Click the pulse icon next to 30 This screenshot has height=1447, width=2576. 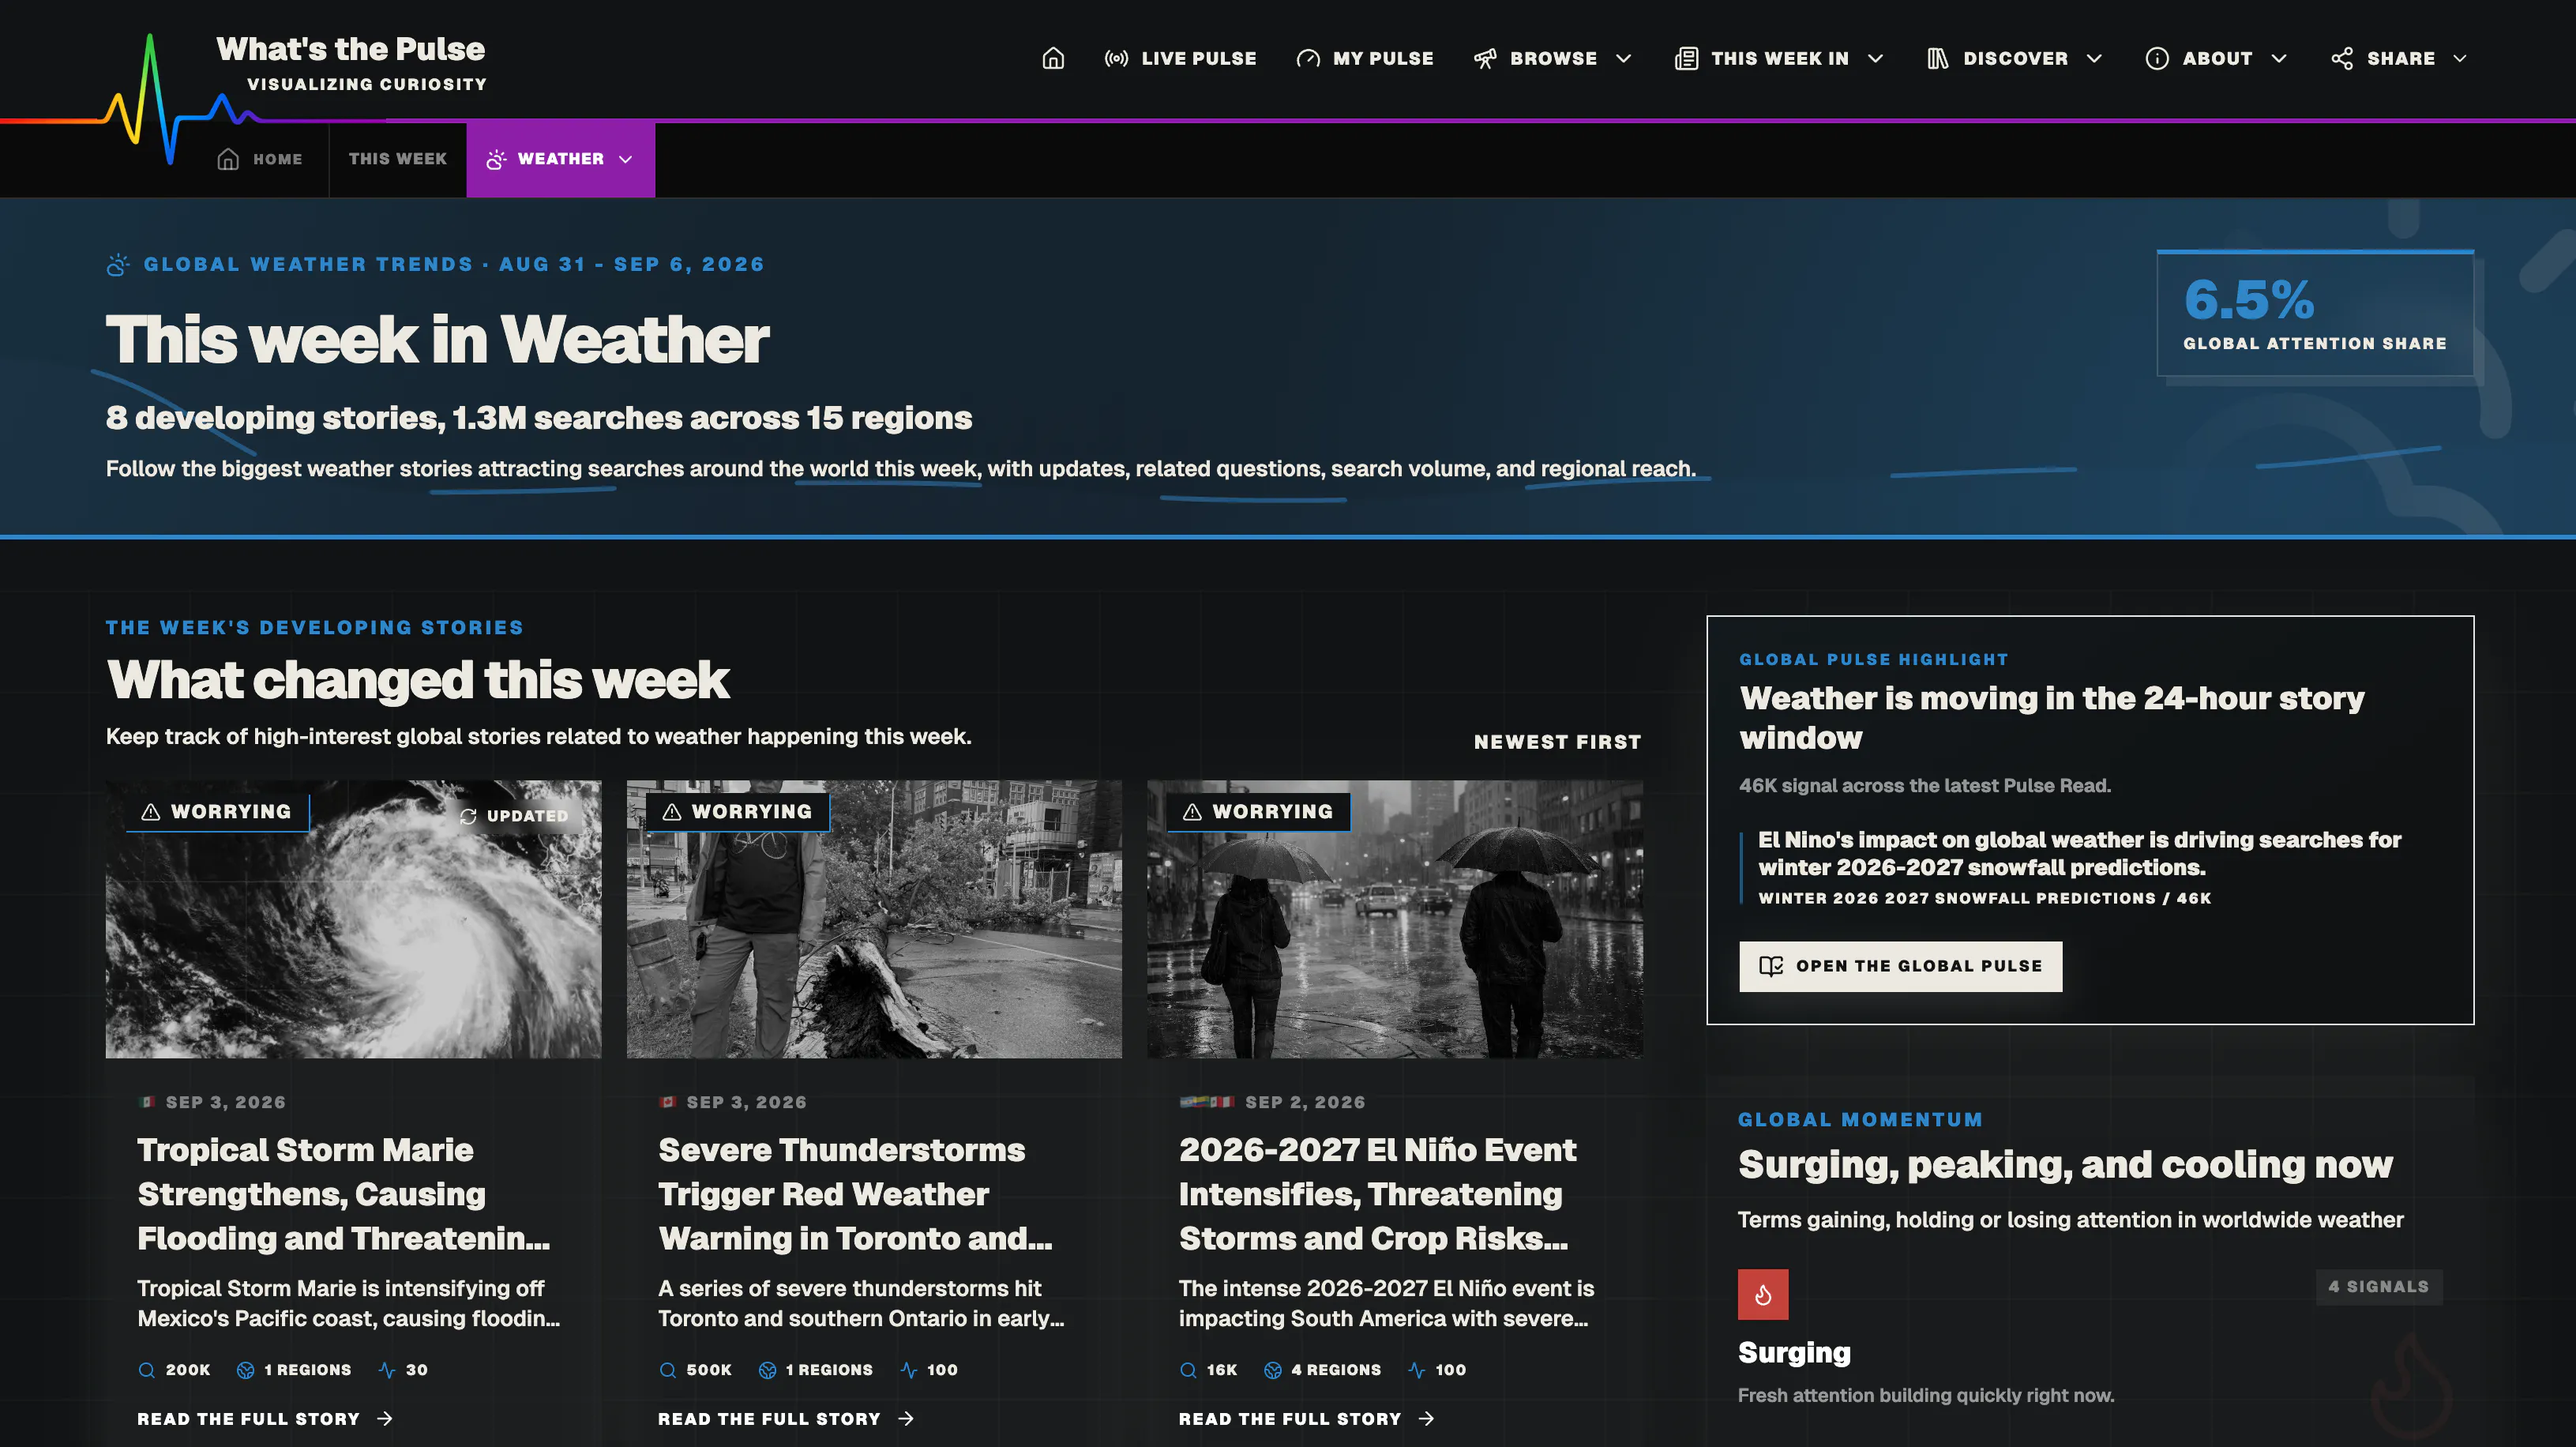point(387,1370)
